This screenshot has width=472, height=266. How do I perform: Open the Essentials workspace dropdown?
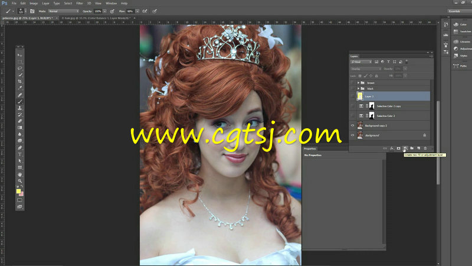coord(460,11)
